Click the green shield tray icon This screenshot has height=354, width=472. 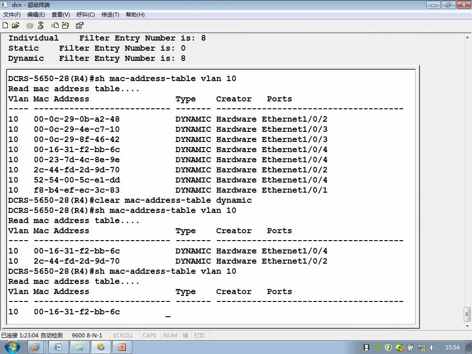click(x=388, y=348)
